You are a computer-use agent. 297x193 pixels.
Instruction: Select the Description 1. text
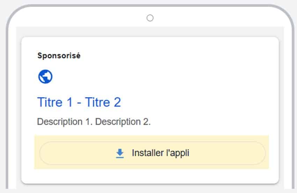click(x=65, y=122)
